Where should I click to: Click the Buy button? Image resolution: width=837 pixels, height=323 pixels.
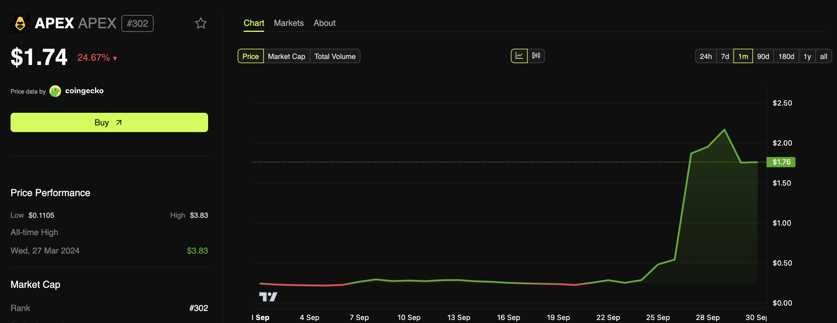pos(109,122)
